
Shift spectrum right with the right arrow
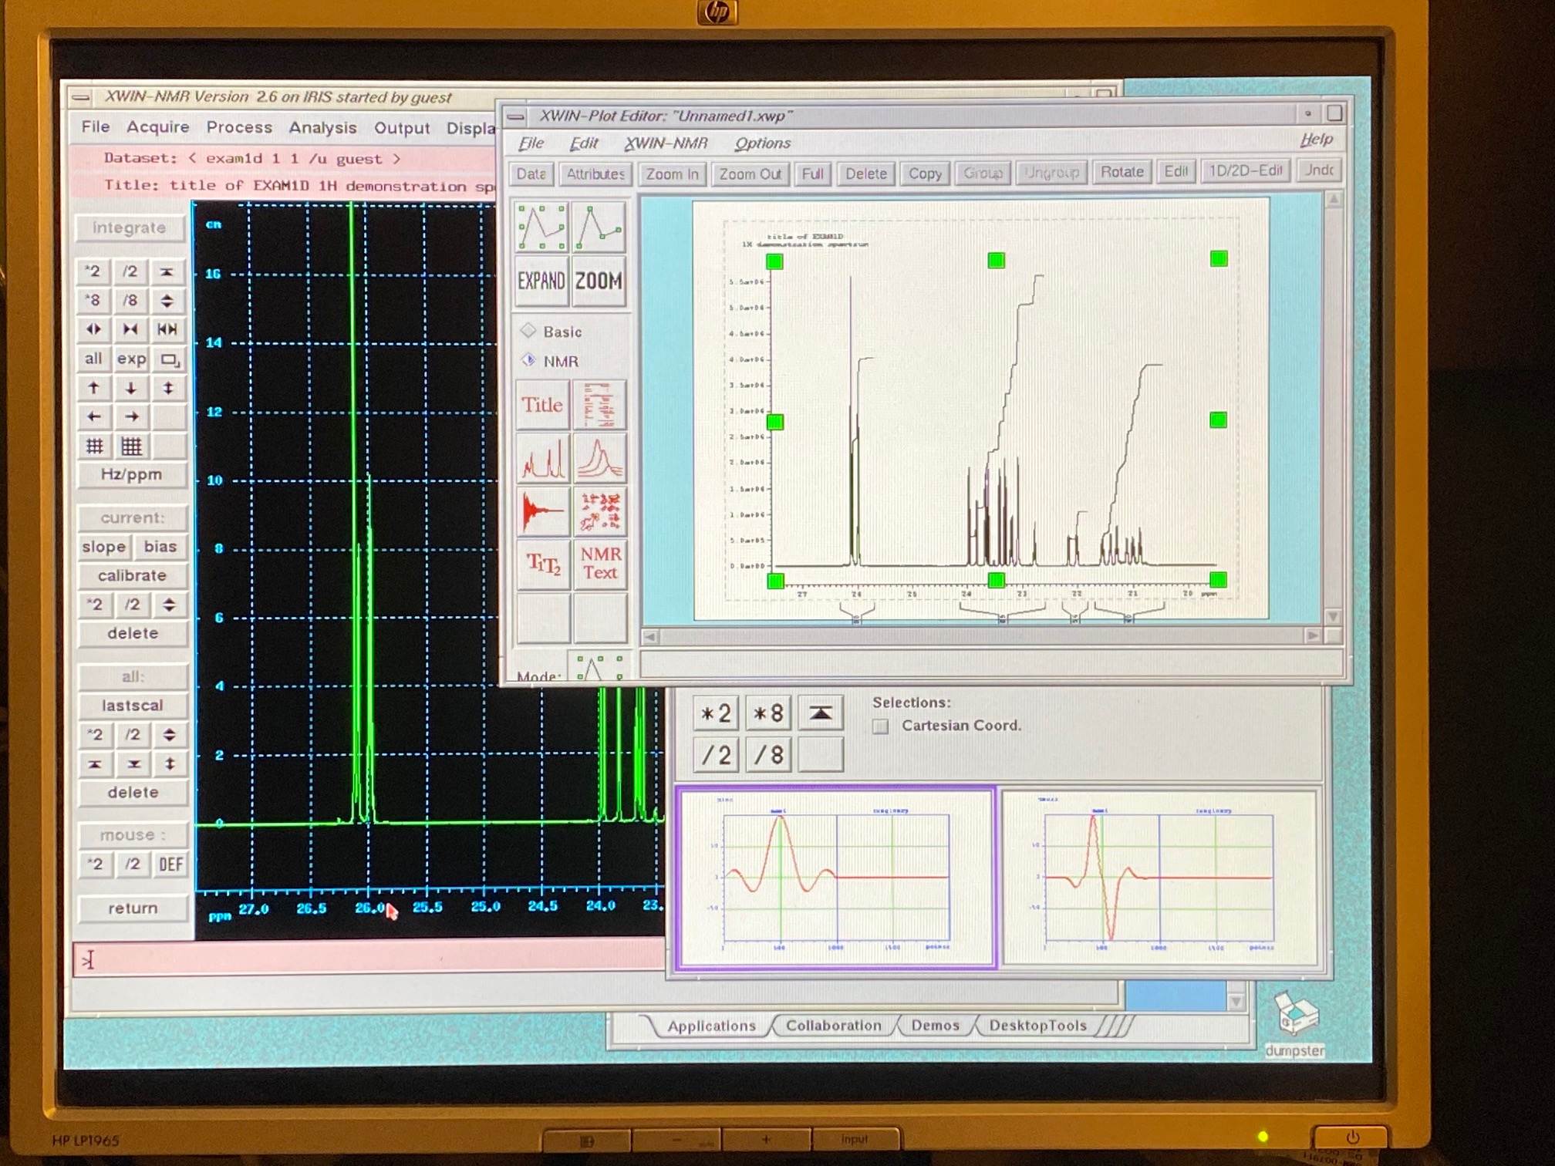coord(132,417)
